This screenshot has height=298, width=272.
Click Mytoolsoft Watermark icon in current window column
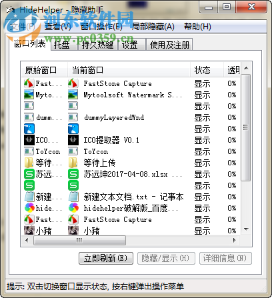tap(73, 95)
